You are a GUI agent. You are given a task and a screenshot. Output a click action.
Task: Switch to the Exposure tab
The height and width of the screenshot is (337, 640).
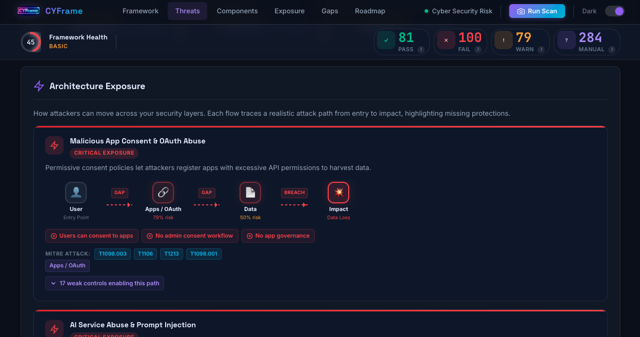click(x=289, y=11)
